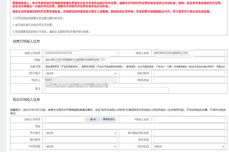Click into the 备注 text box
The width and height of the screenshot is (229, 152).
coord(107,90)
